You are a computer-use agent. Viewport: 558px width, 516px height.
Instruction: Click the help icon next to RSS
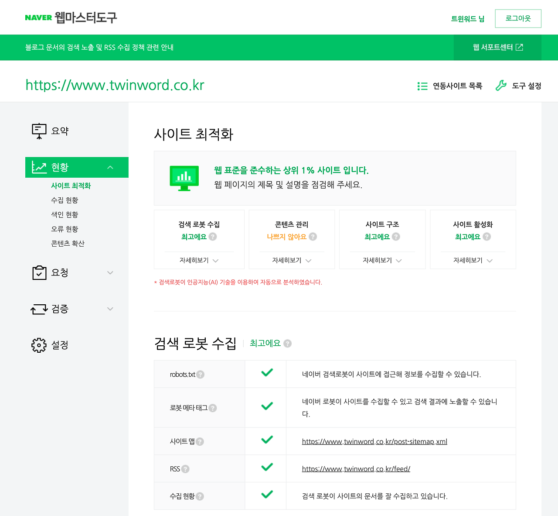click(x=185, y=469)
